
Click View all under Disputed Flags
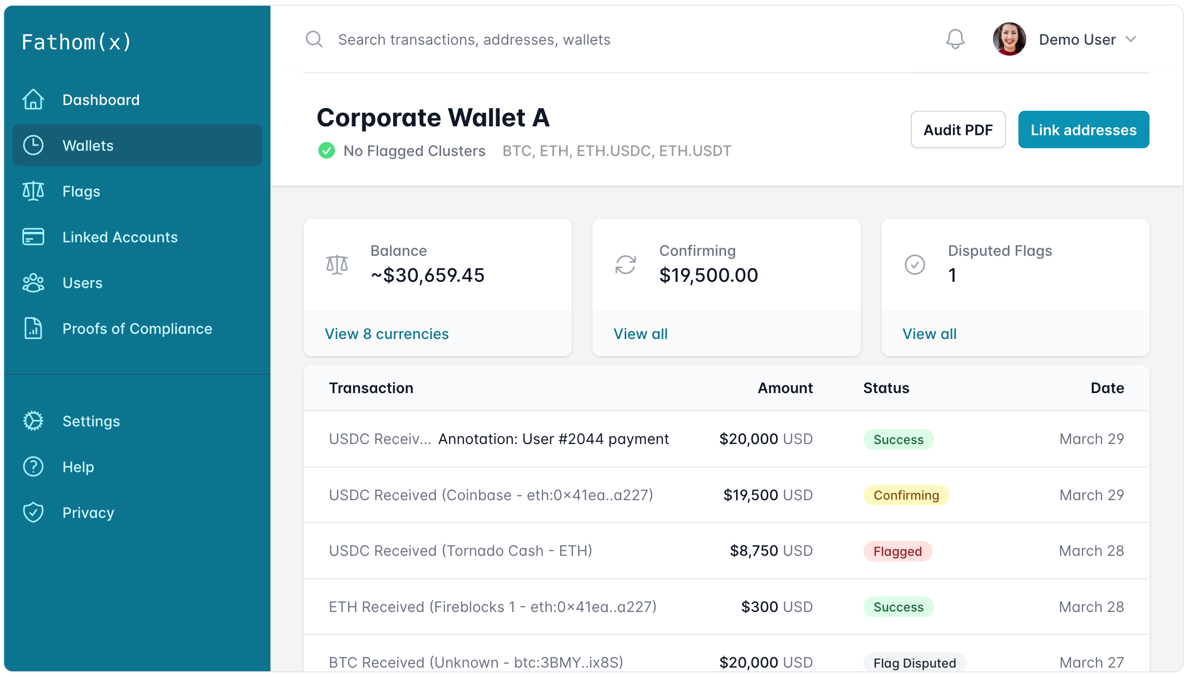929,334
